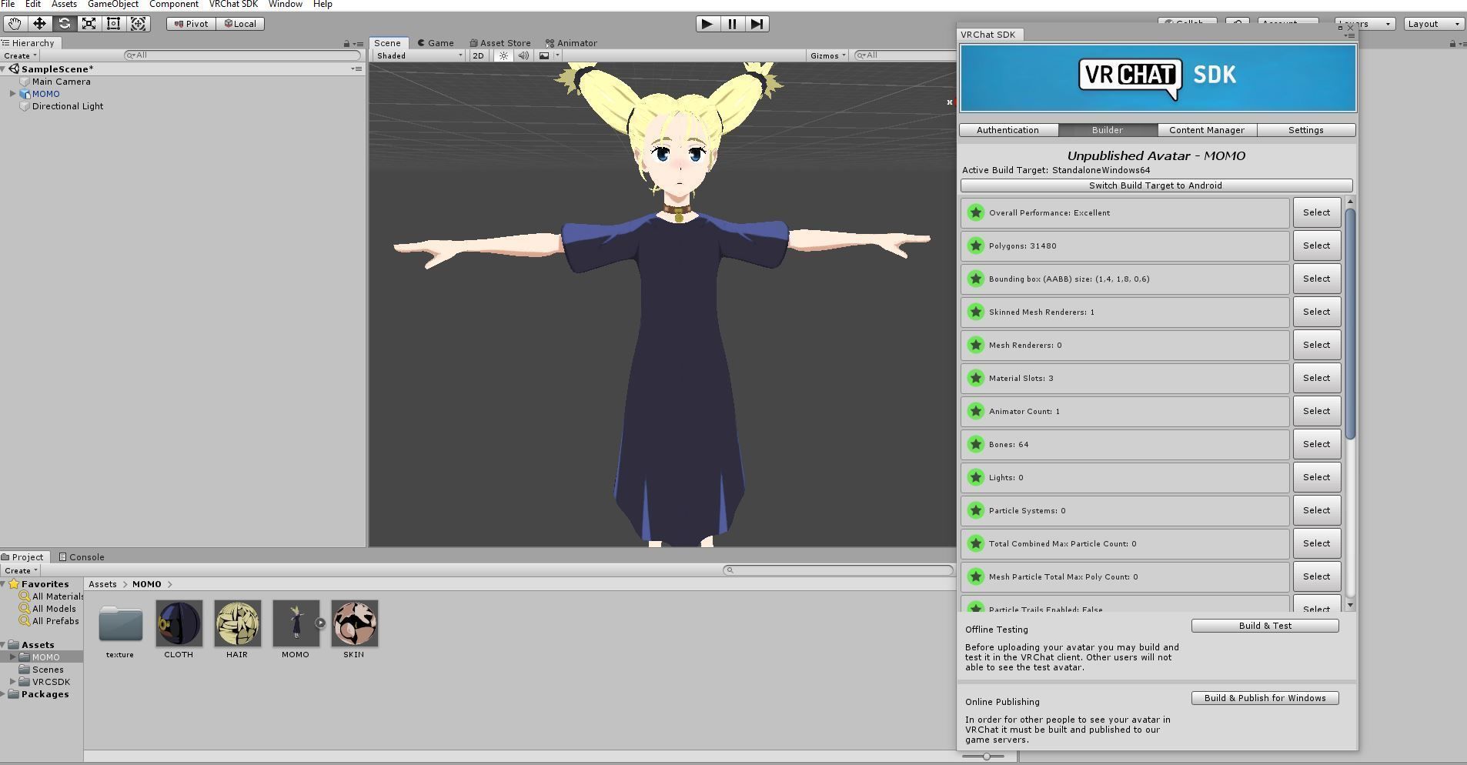Open Project panel Create dropdown
1467x765 pixels.
click(21, 570)
